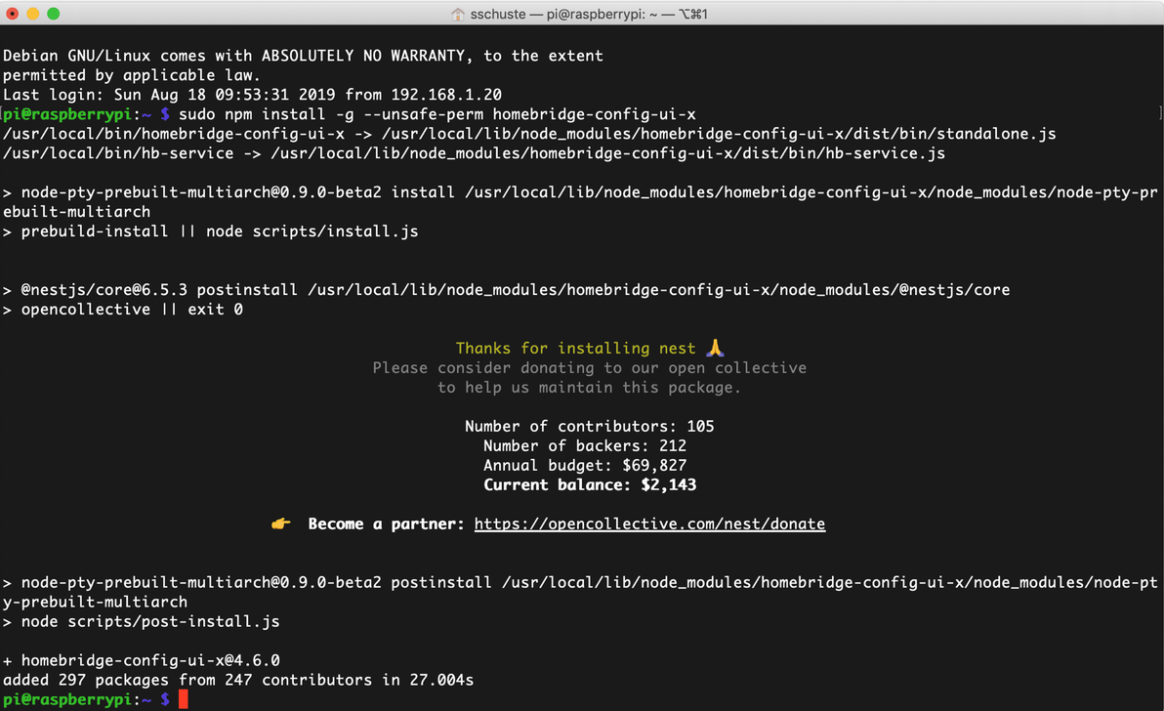Click the 'Last login' line

252,95
